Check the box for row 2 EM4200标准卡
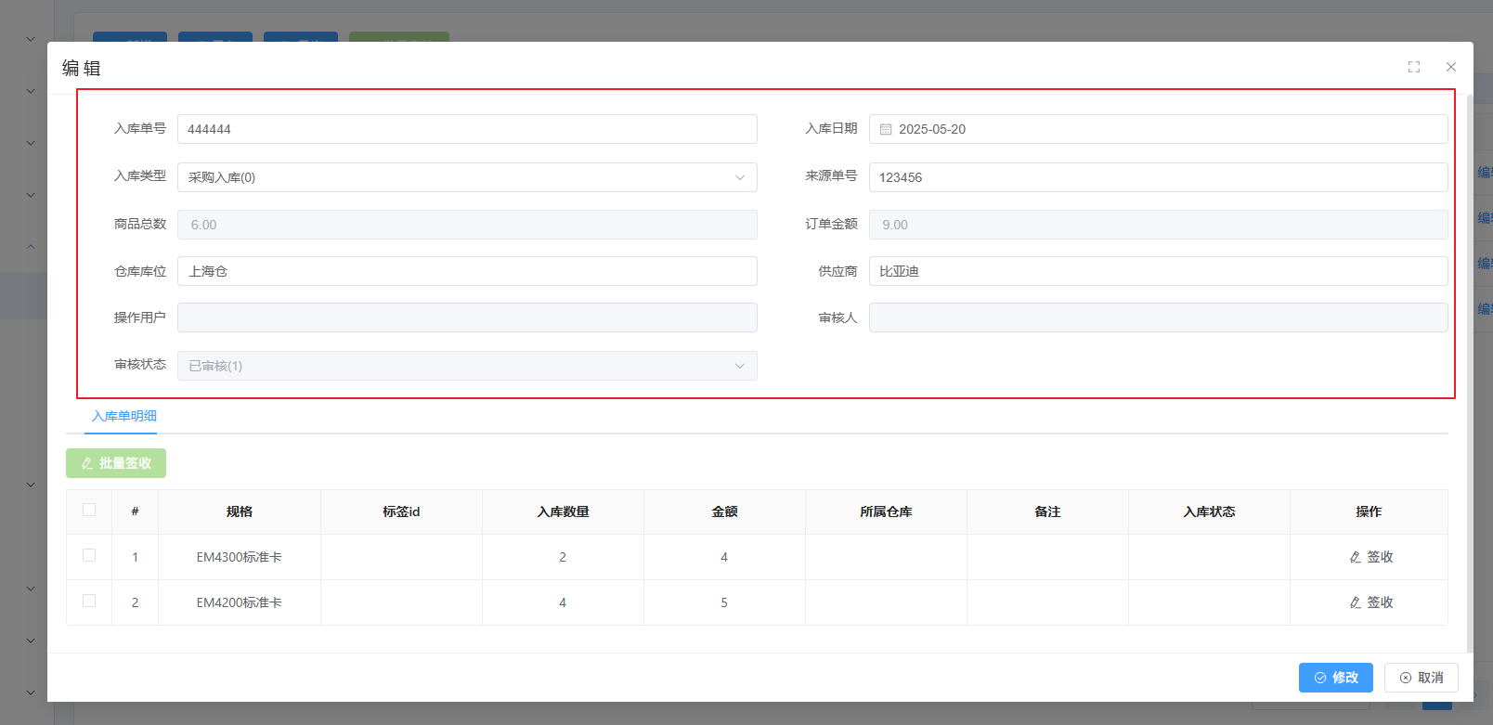Screen dimensions: 1493x725 (89, 601)
